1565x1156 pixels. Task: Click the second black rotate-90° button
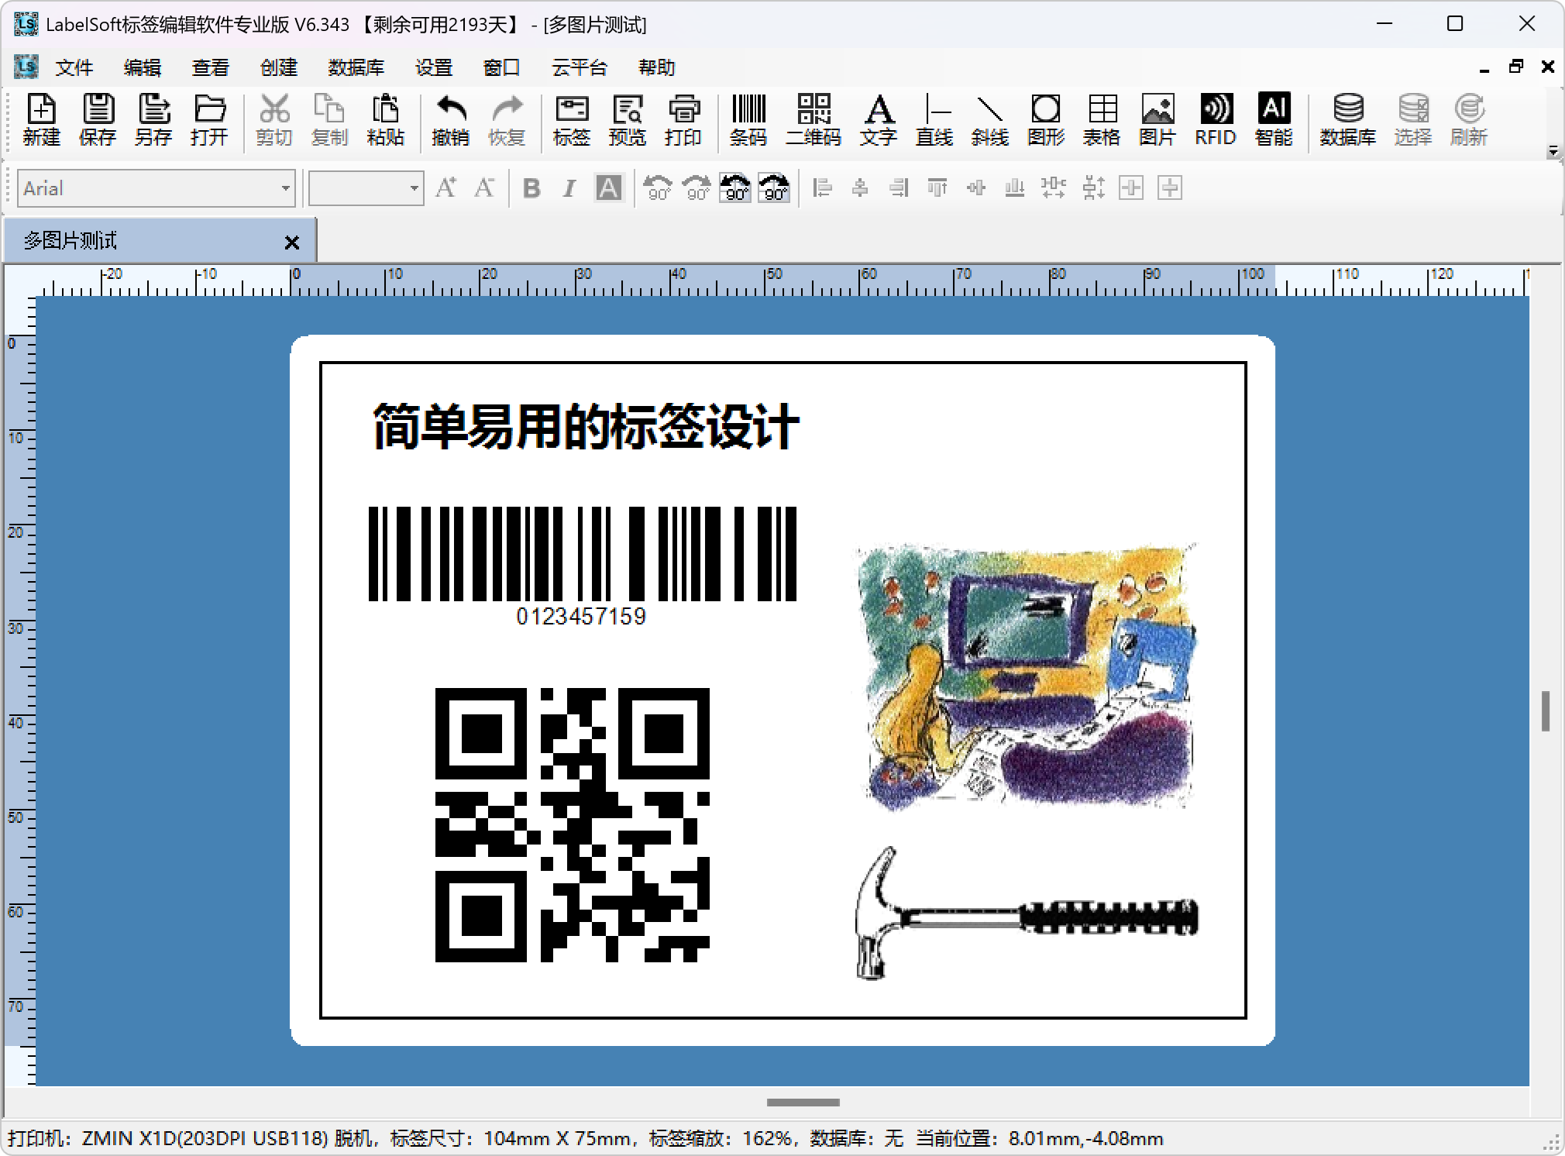click(774, 188)
